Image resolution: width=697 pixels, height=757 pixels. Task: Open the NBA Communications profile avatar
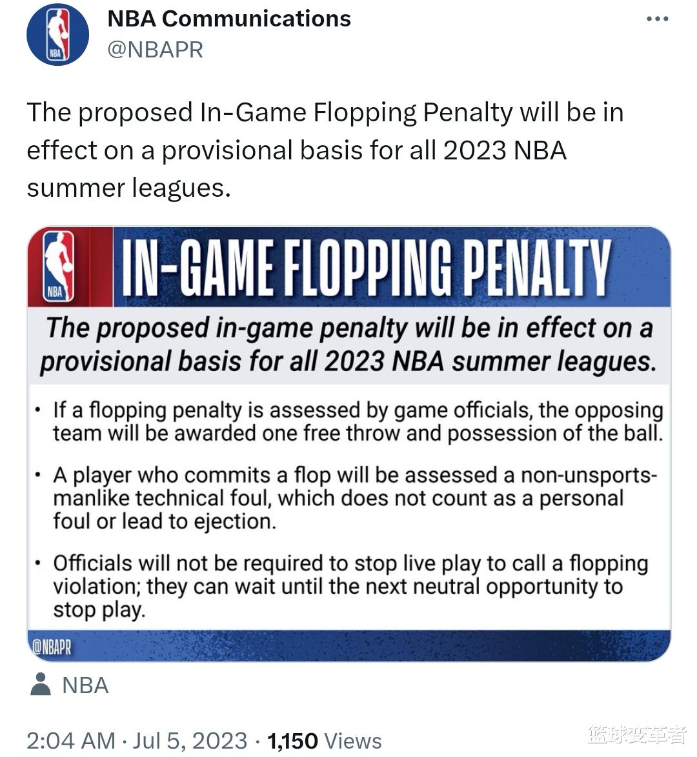pyautogui.click(x=57, y=34)
